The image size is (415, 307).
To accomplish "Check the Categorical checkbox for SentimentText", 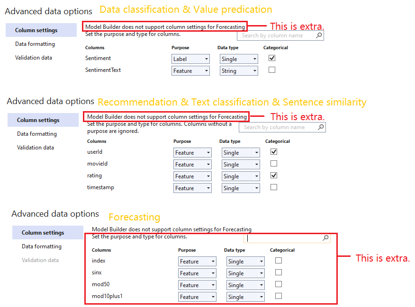I will (272, 70).
